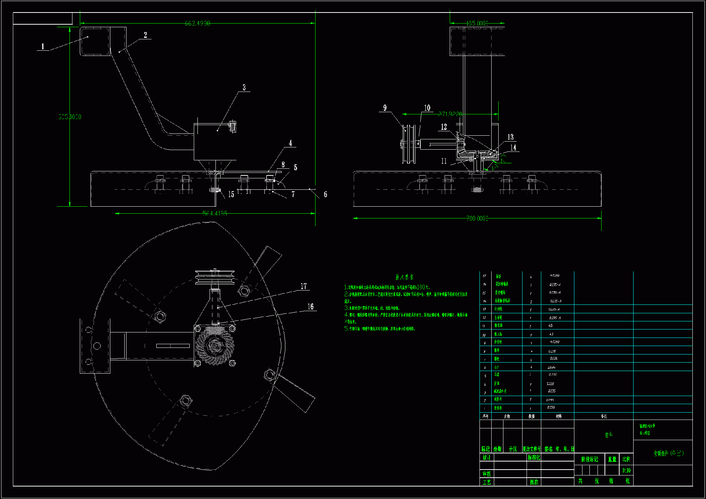The height and width of the screenshot is (499, 706).
Task: Click the spiral bevel gear in plan view
Action: click(215, 345)
